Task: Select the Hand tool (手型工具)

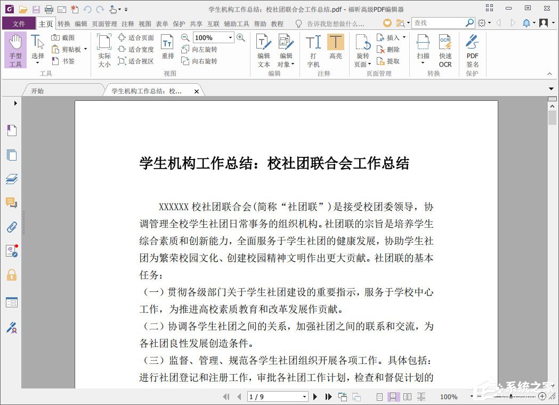Action: (15, 50)
